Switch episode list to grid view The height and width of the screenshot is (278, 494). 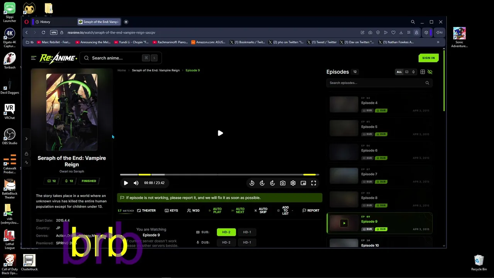point(423,72)
